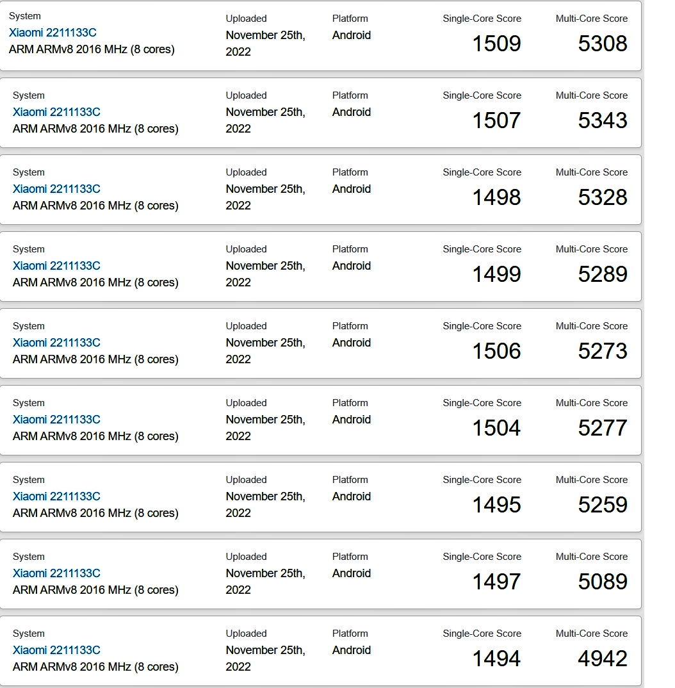Open Xiaomi 2211133C link scoring 1504
The image size is (675, 688).
(56, 420)
